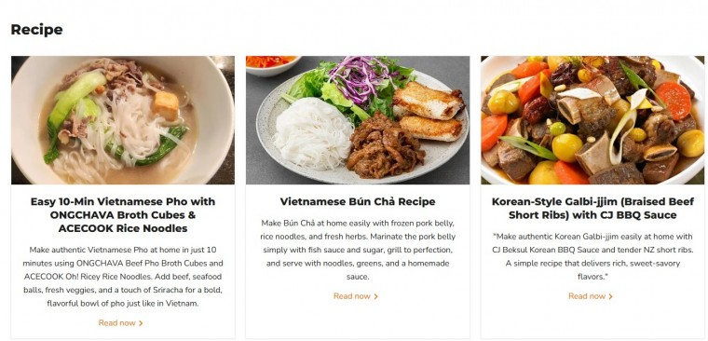Screen dimensions: 708x341
Task: Click the chevron arrow beside Galbi-jjim's Read now
Action: (610, 296)
